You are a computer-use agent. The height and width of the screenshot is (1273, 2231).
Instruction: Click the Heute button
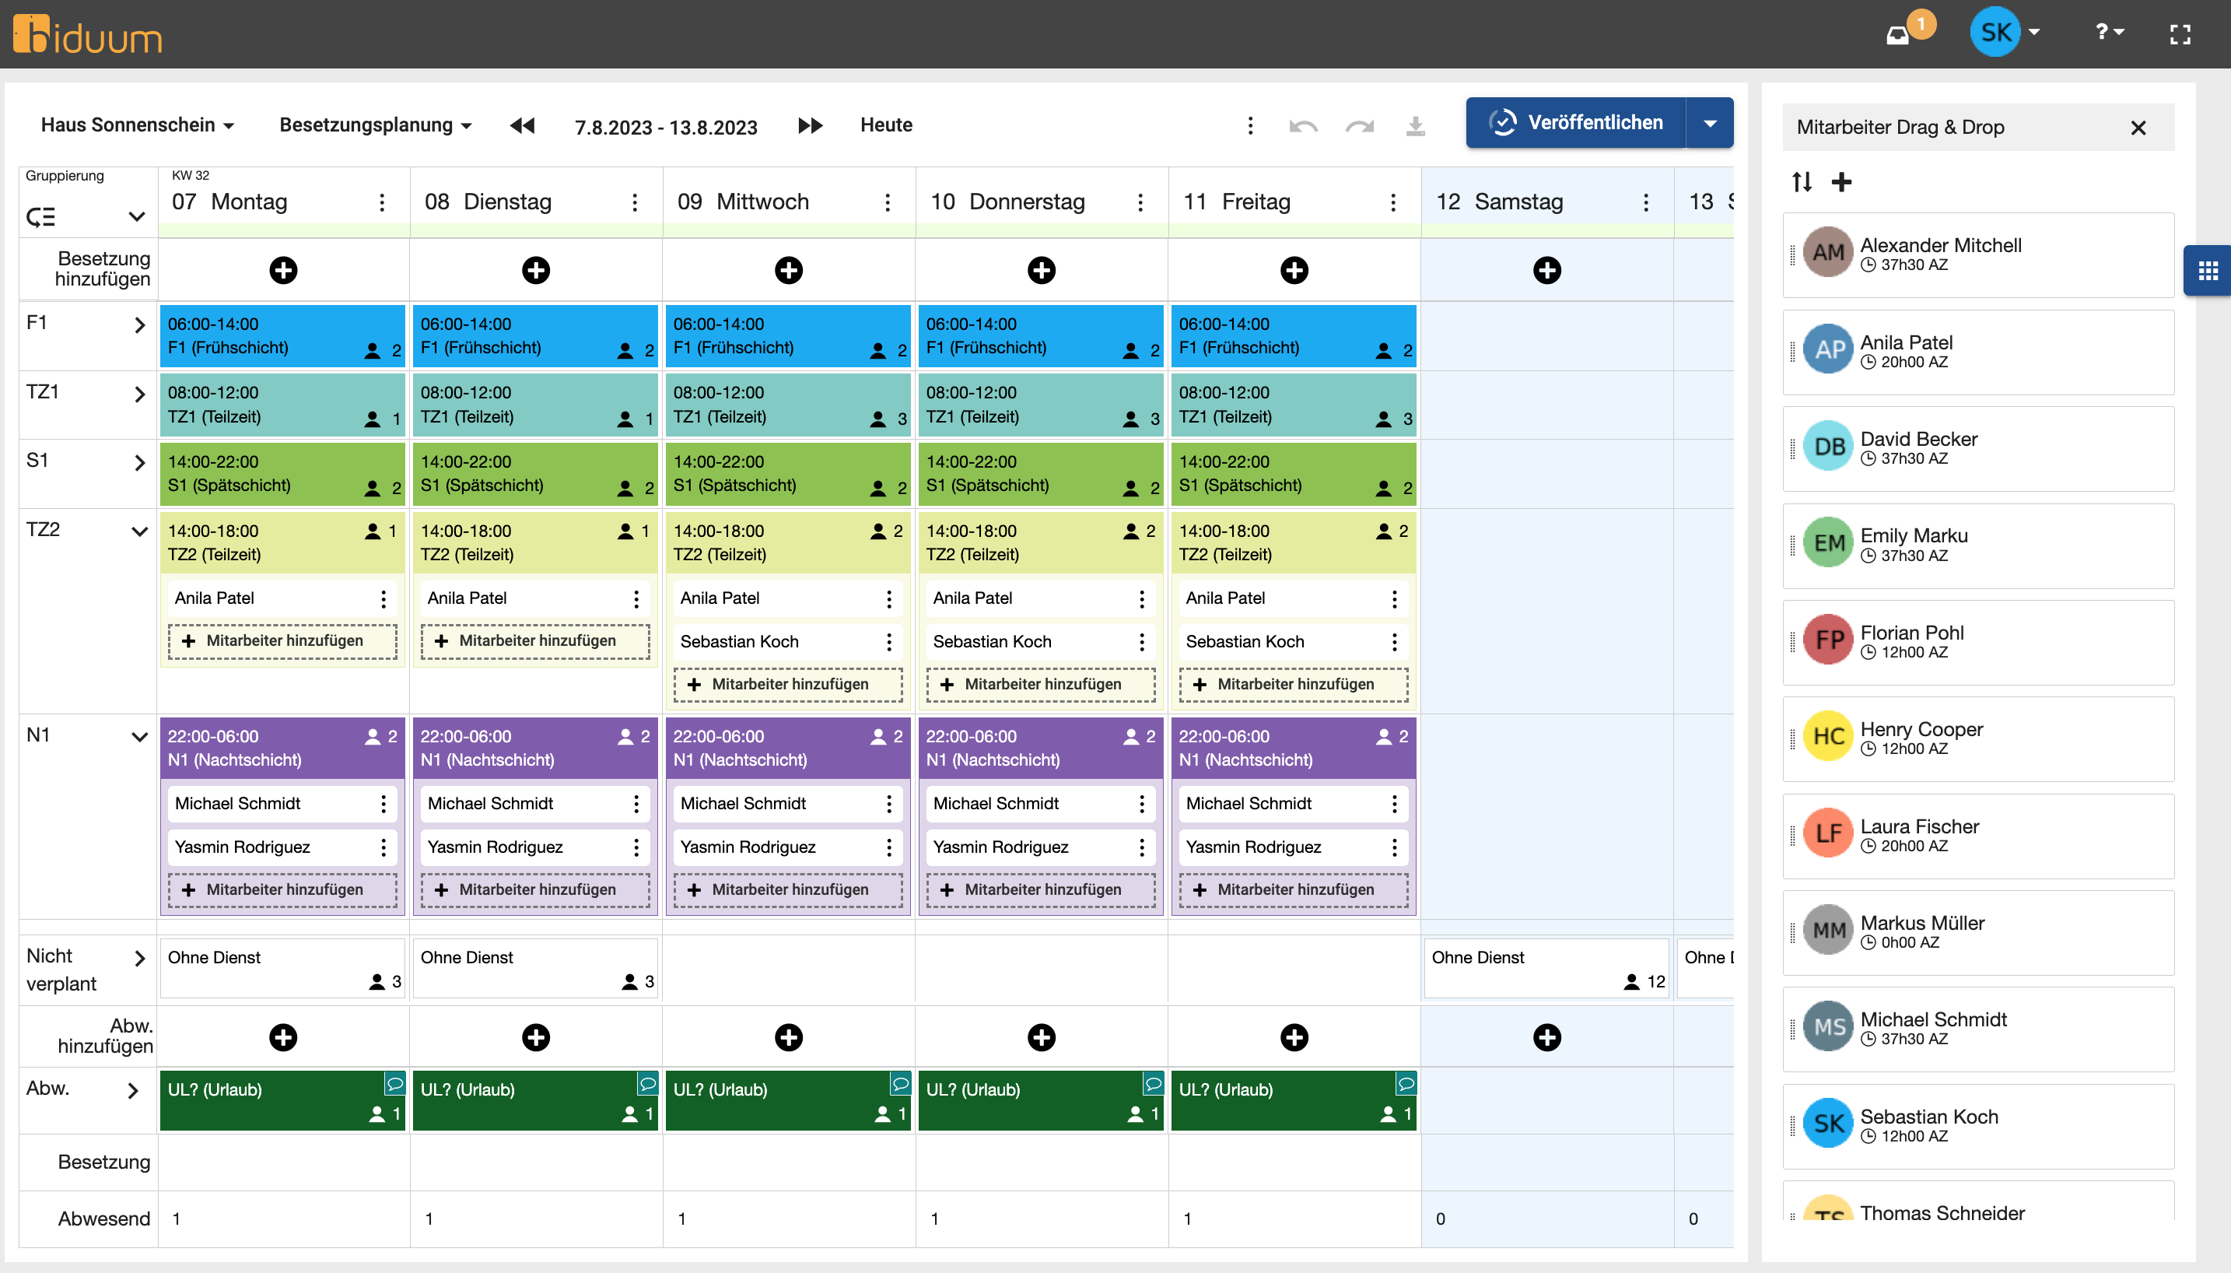coord(885,125)
